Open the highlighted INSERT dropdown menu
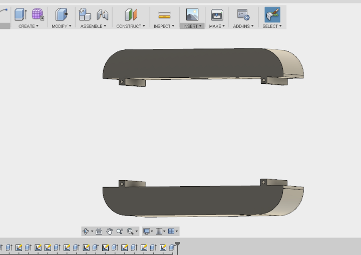 [x=192, y=26]
